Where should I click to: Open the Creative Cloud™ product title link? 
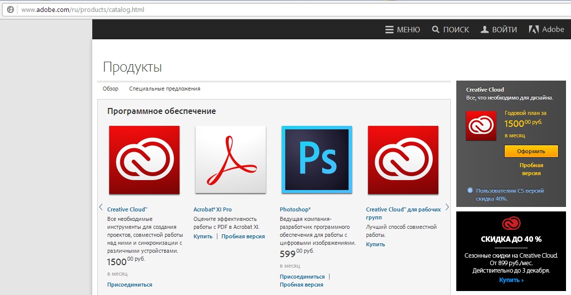[128, 209]
